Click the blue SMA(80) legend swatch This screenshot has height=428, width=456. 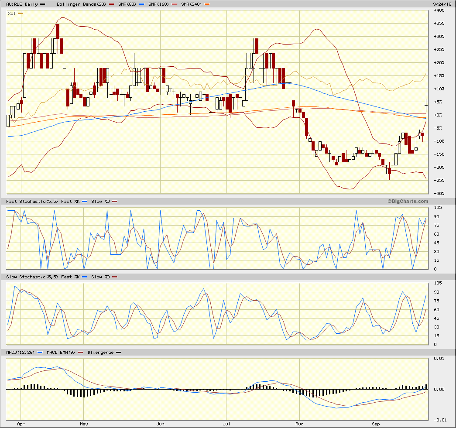tap(141, 4)
